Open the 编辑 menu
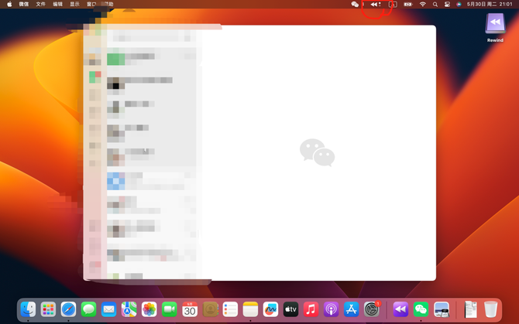Image resolution: width=519 pixels, height=324 pixels. tap(57, 5)
